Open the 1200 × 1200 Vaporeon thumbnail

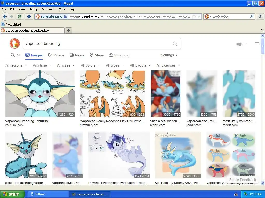click(x=26, y=155)
